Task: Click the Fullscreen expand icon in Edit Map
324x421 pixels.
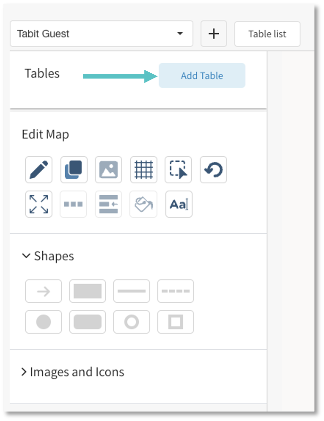Action: 38,204
